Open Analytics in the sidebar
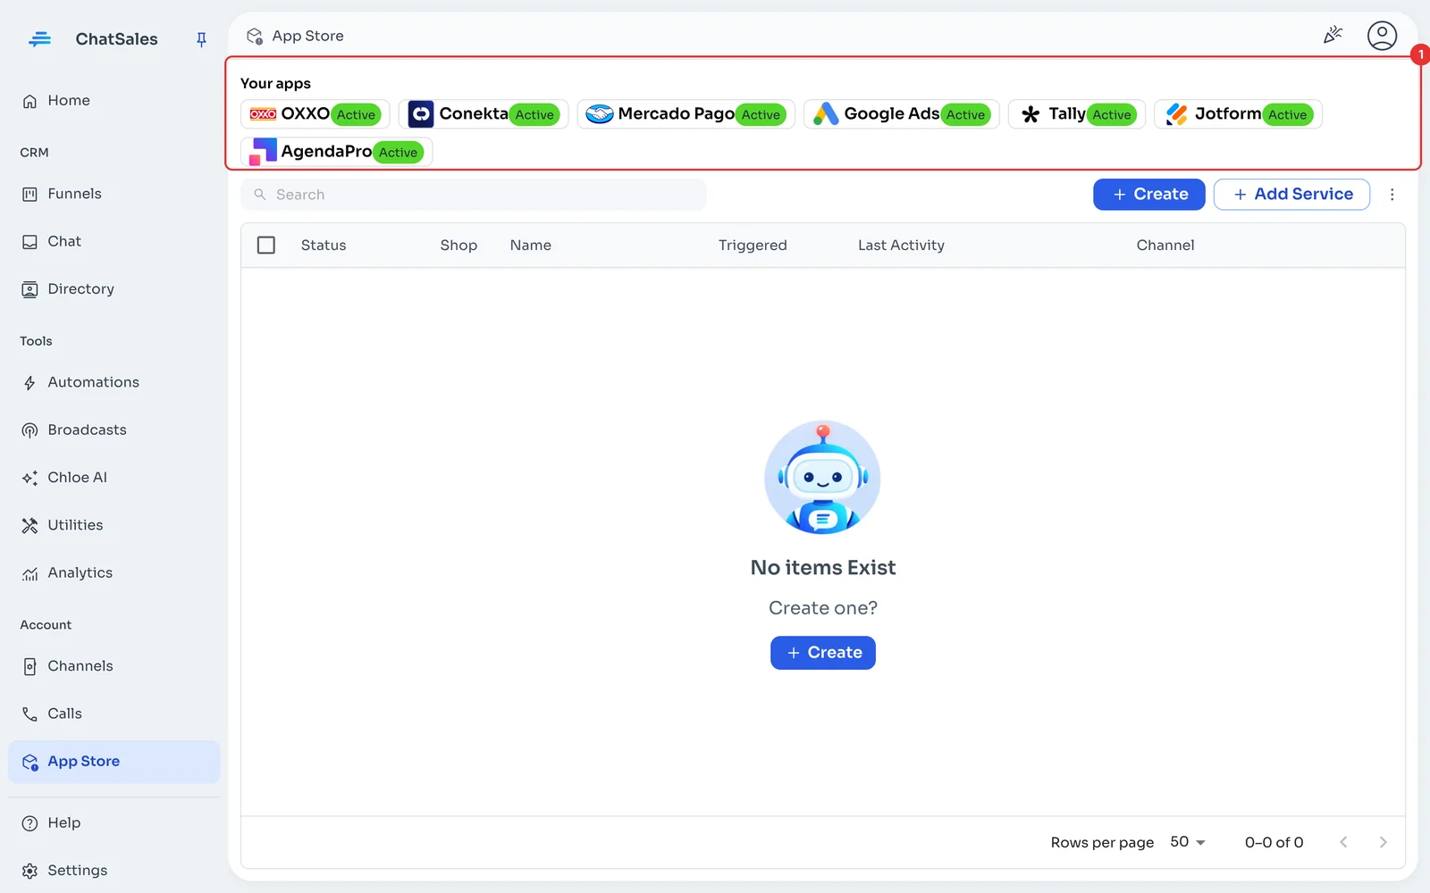Viewport: 1430px width, 893px height. coord(114,573)
